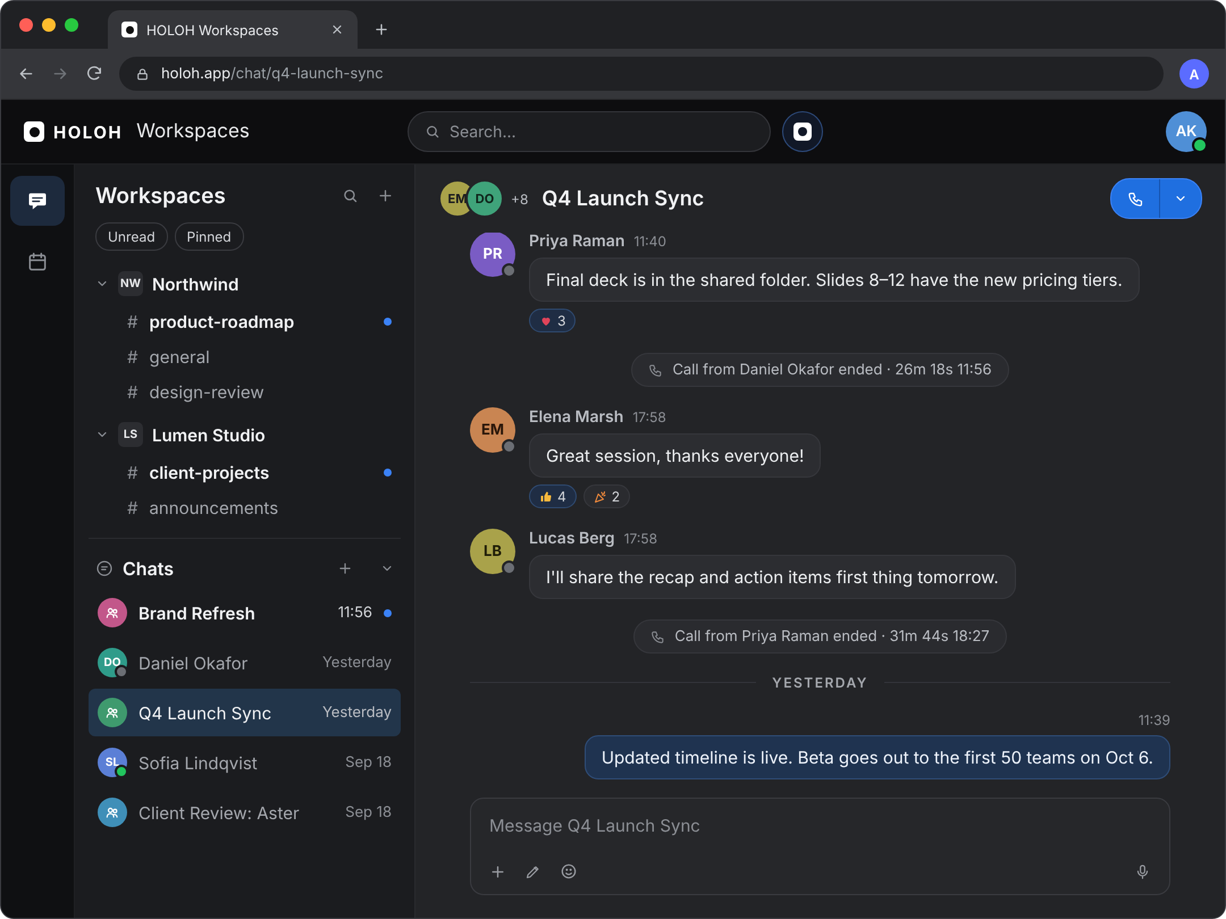
Task: Open the general channel
Action: click(x=245, y=357)
